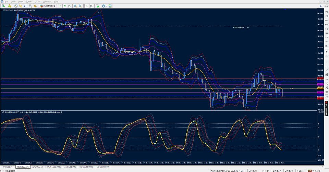Select the M15 timeframe button
The height and width of the screenshot is (172, 329).
pos(327,21)
